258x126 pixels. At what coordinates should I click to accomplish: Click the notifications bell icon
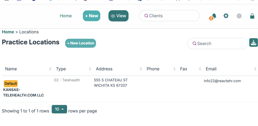pyautogui.click(x=214, y=16)
